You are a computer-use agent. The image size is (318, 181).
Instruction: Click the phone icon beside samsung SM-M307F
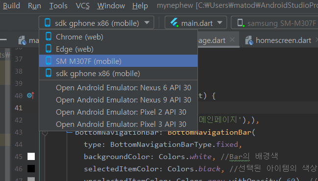coord(241,22)
